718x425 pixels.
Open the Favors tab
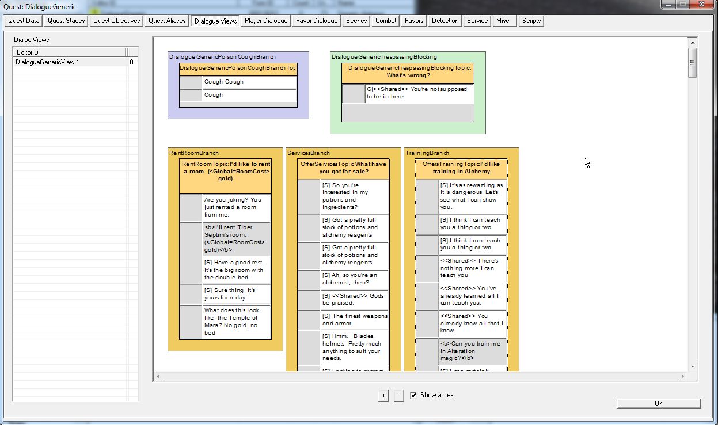pyautogui.click(x=414, y=21)
